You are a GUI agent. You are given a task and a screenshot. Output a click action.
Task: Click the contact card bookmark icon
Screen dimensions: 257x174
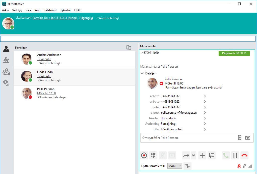pyautogui.click(x=240, y=138)
